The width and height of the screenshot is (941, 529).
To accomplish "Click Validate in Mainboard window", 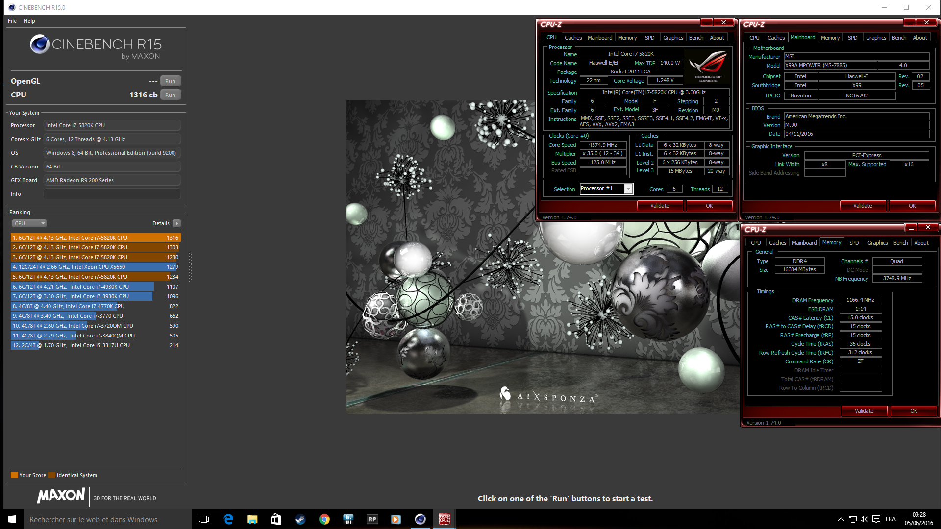I will coord(863,206).
